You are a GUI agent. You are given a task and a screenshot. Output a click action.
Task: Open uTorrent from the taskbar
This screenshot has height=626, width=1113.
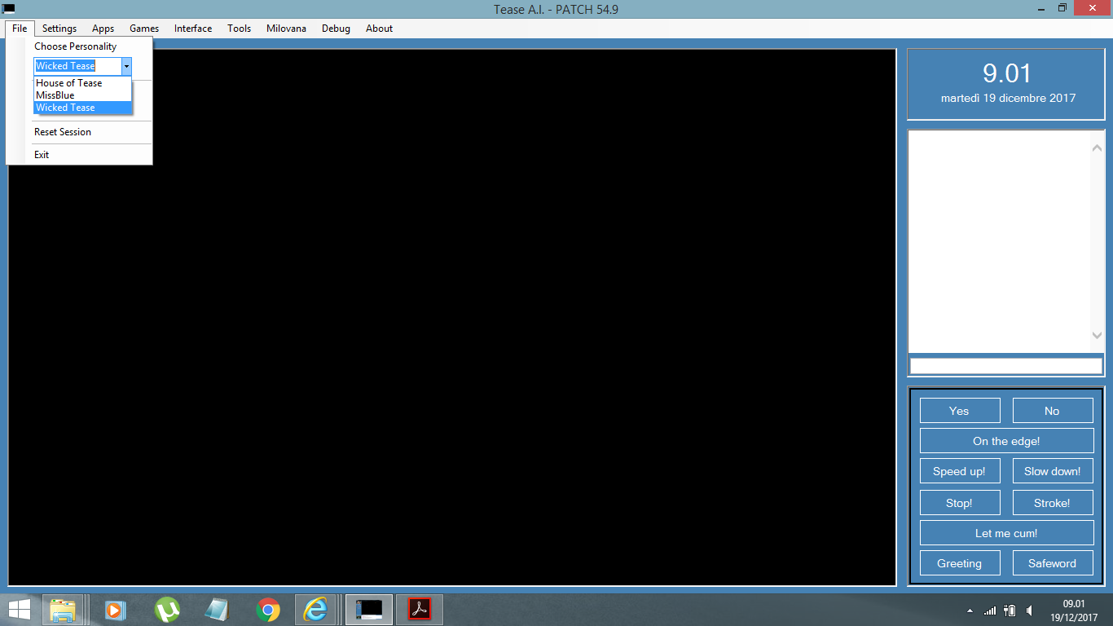pyautogui.click(x=167, y=610)
